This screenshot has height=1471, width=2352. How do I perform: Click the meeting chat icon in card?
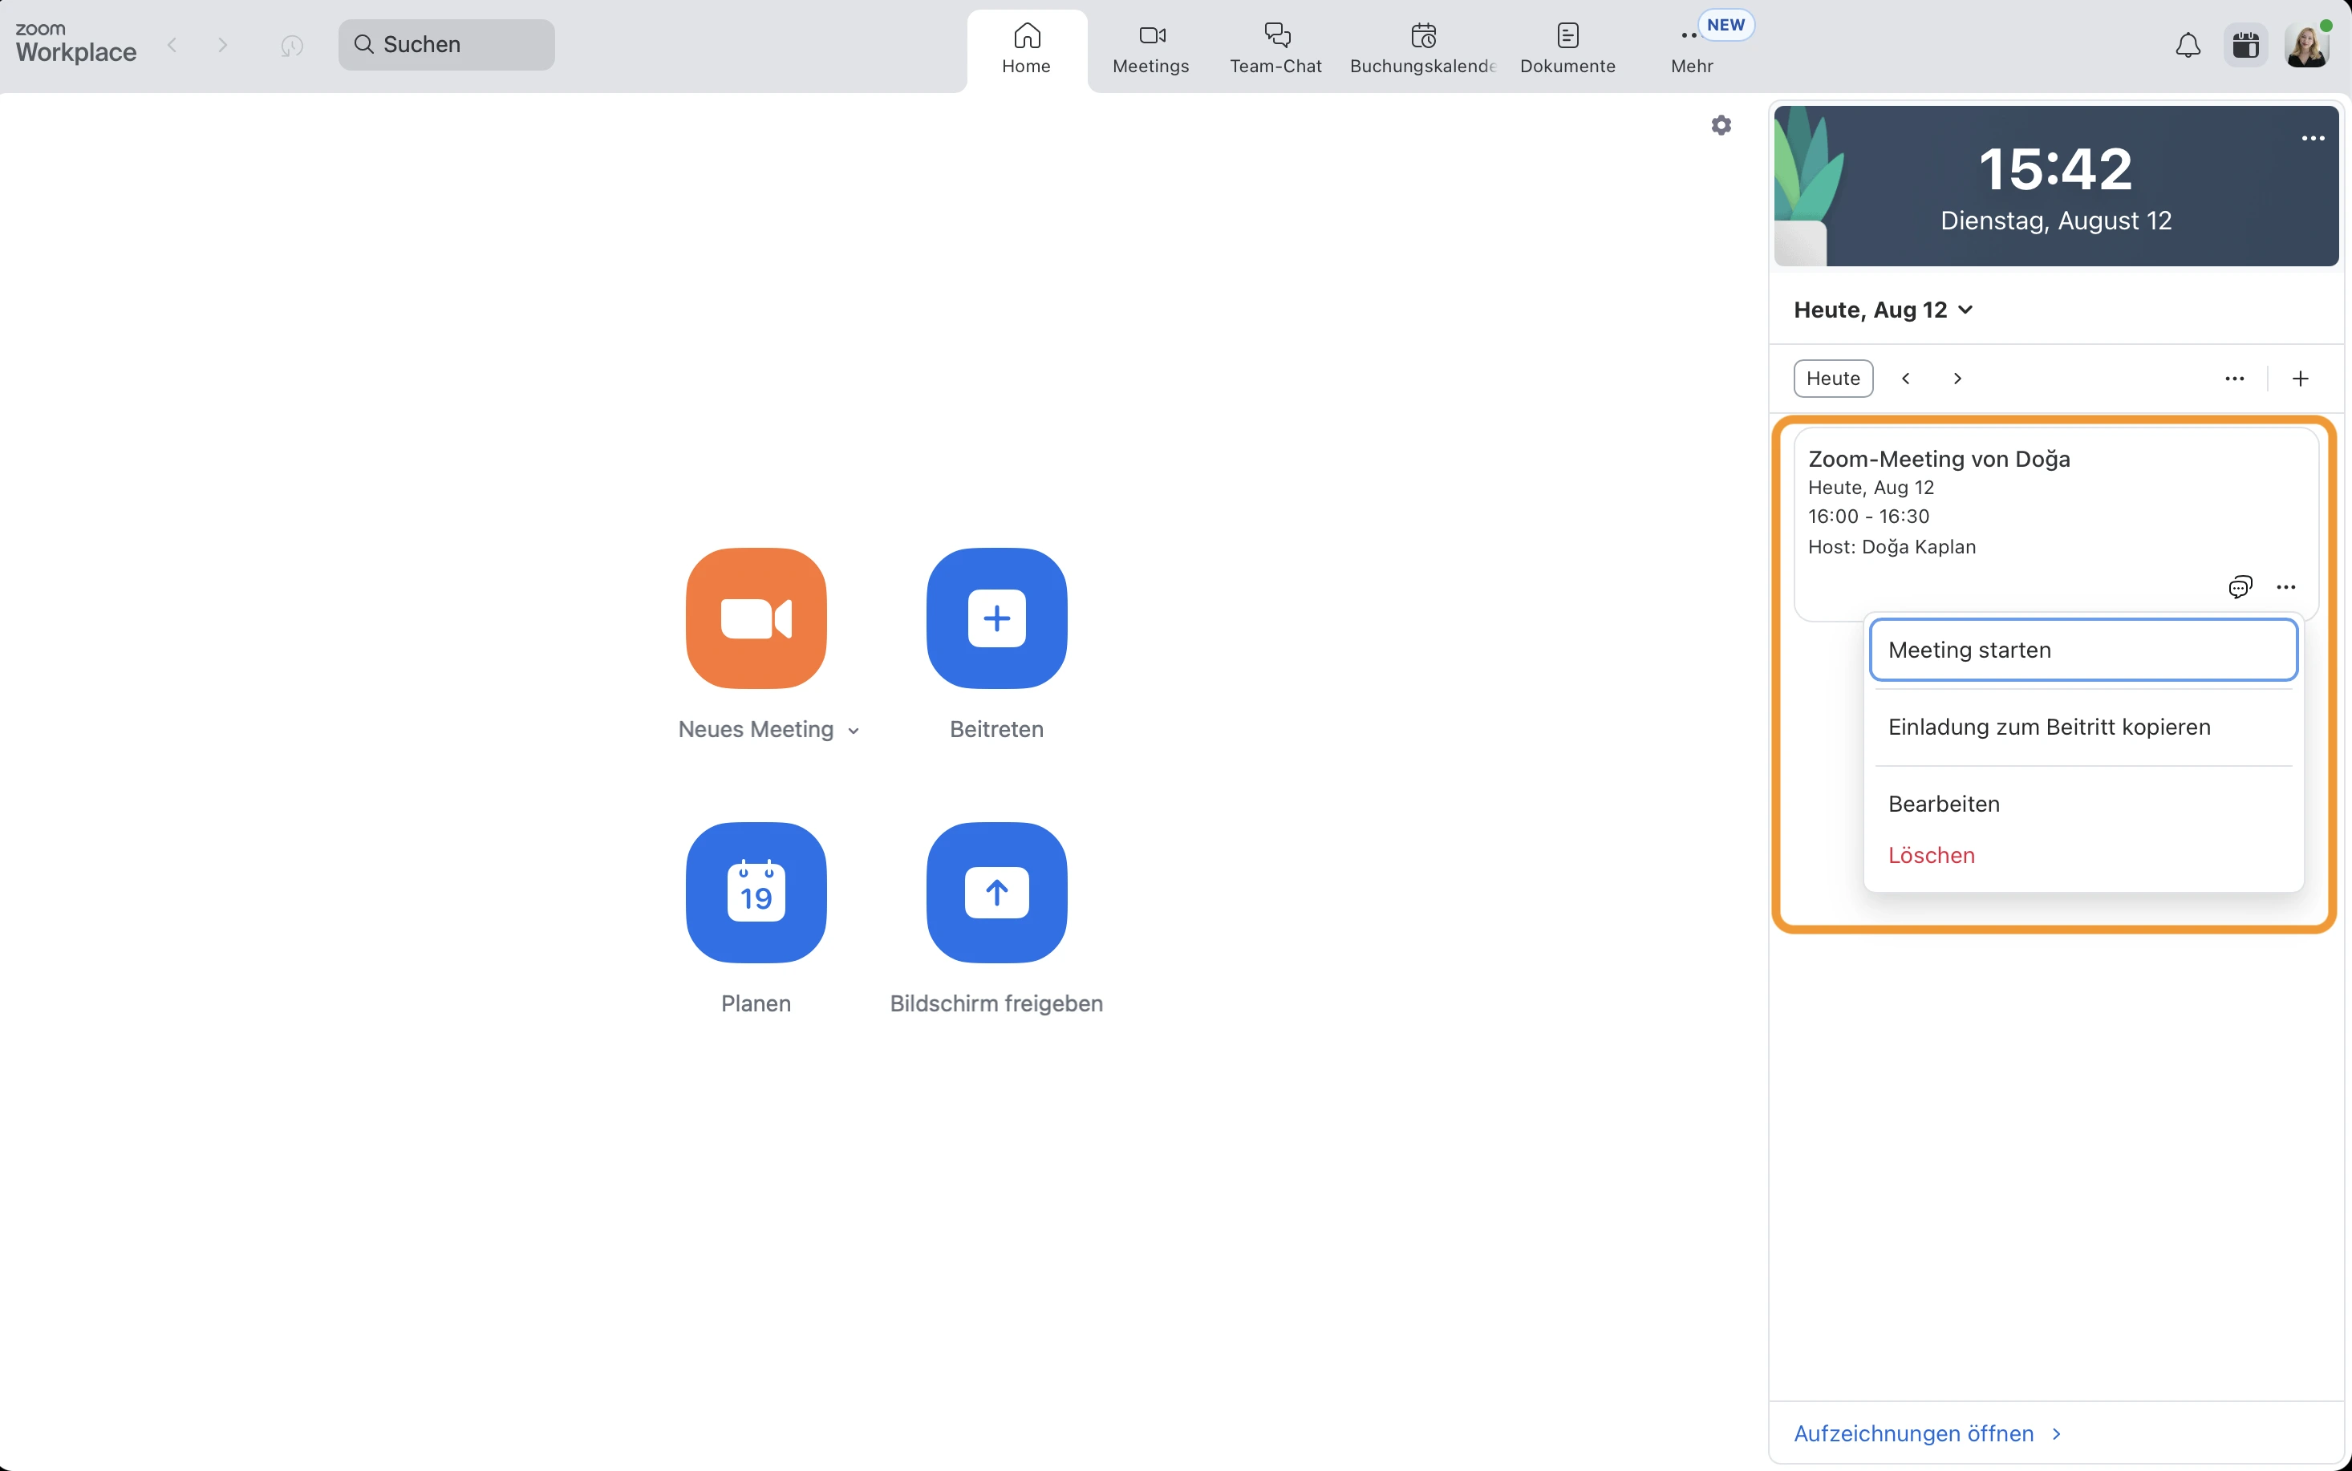tap(2239, 586)
